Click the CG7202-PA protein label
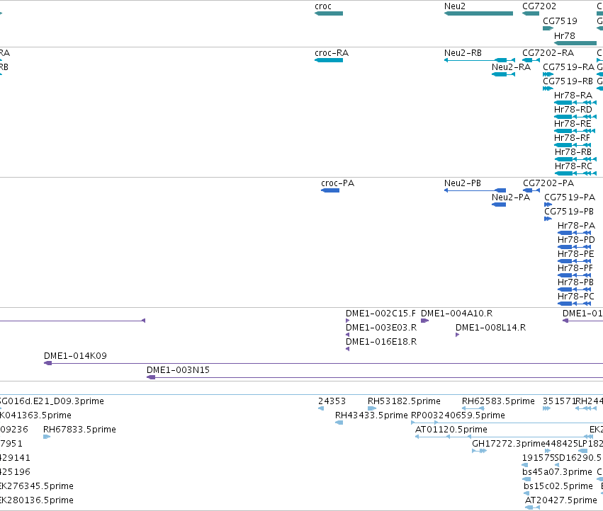The image size is (603, 511). click(548, 183)
